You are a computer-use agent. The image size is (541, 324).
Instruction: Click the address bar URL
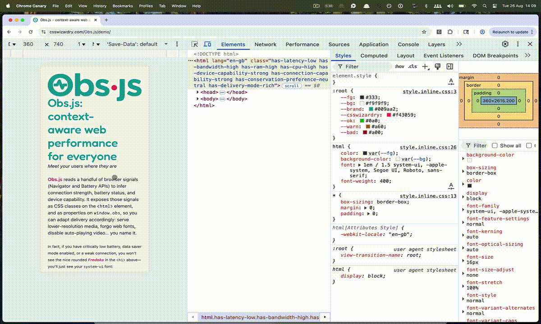[80, 32]
